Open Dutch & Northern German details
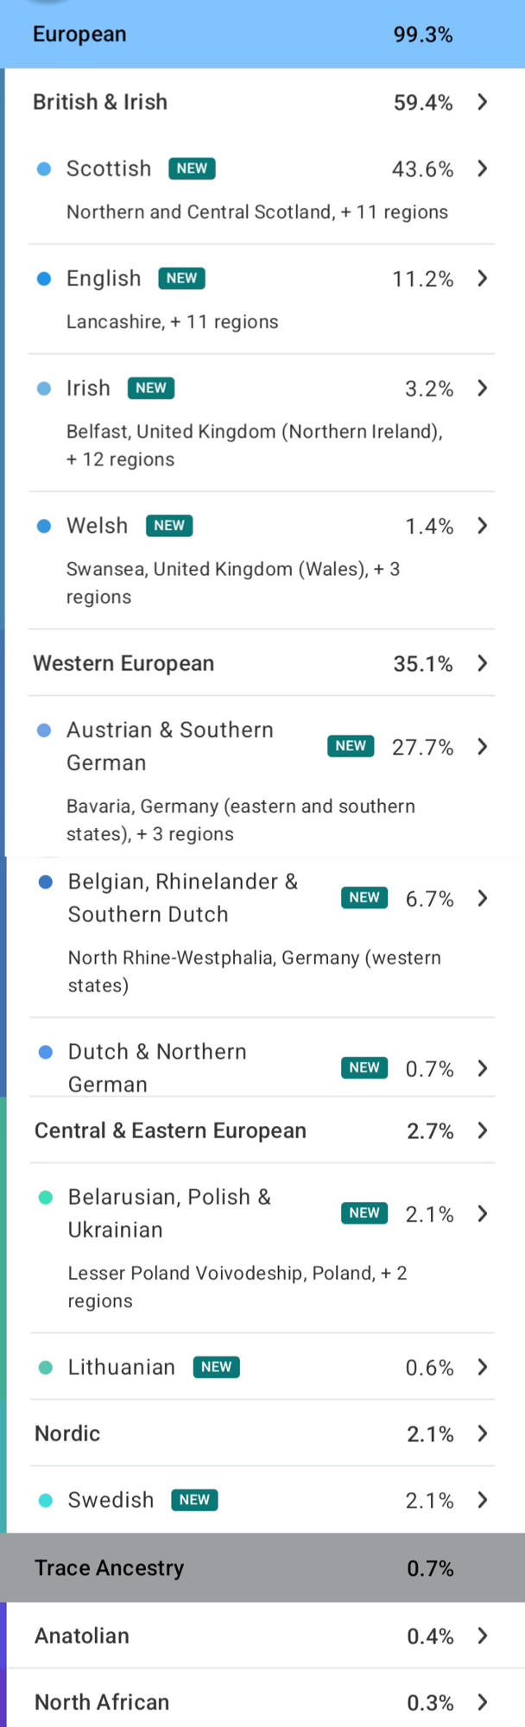 [x=262, y=1067]
